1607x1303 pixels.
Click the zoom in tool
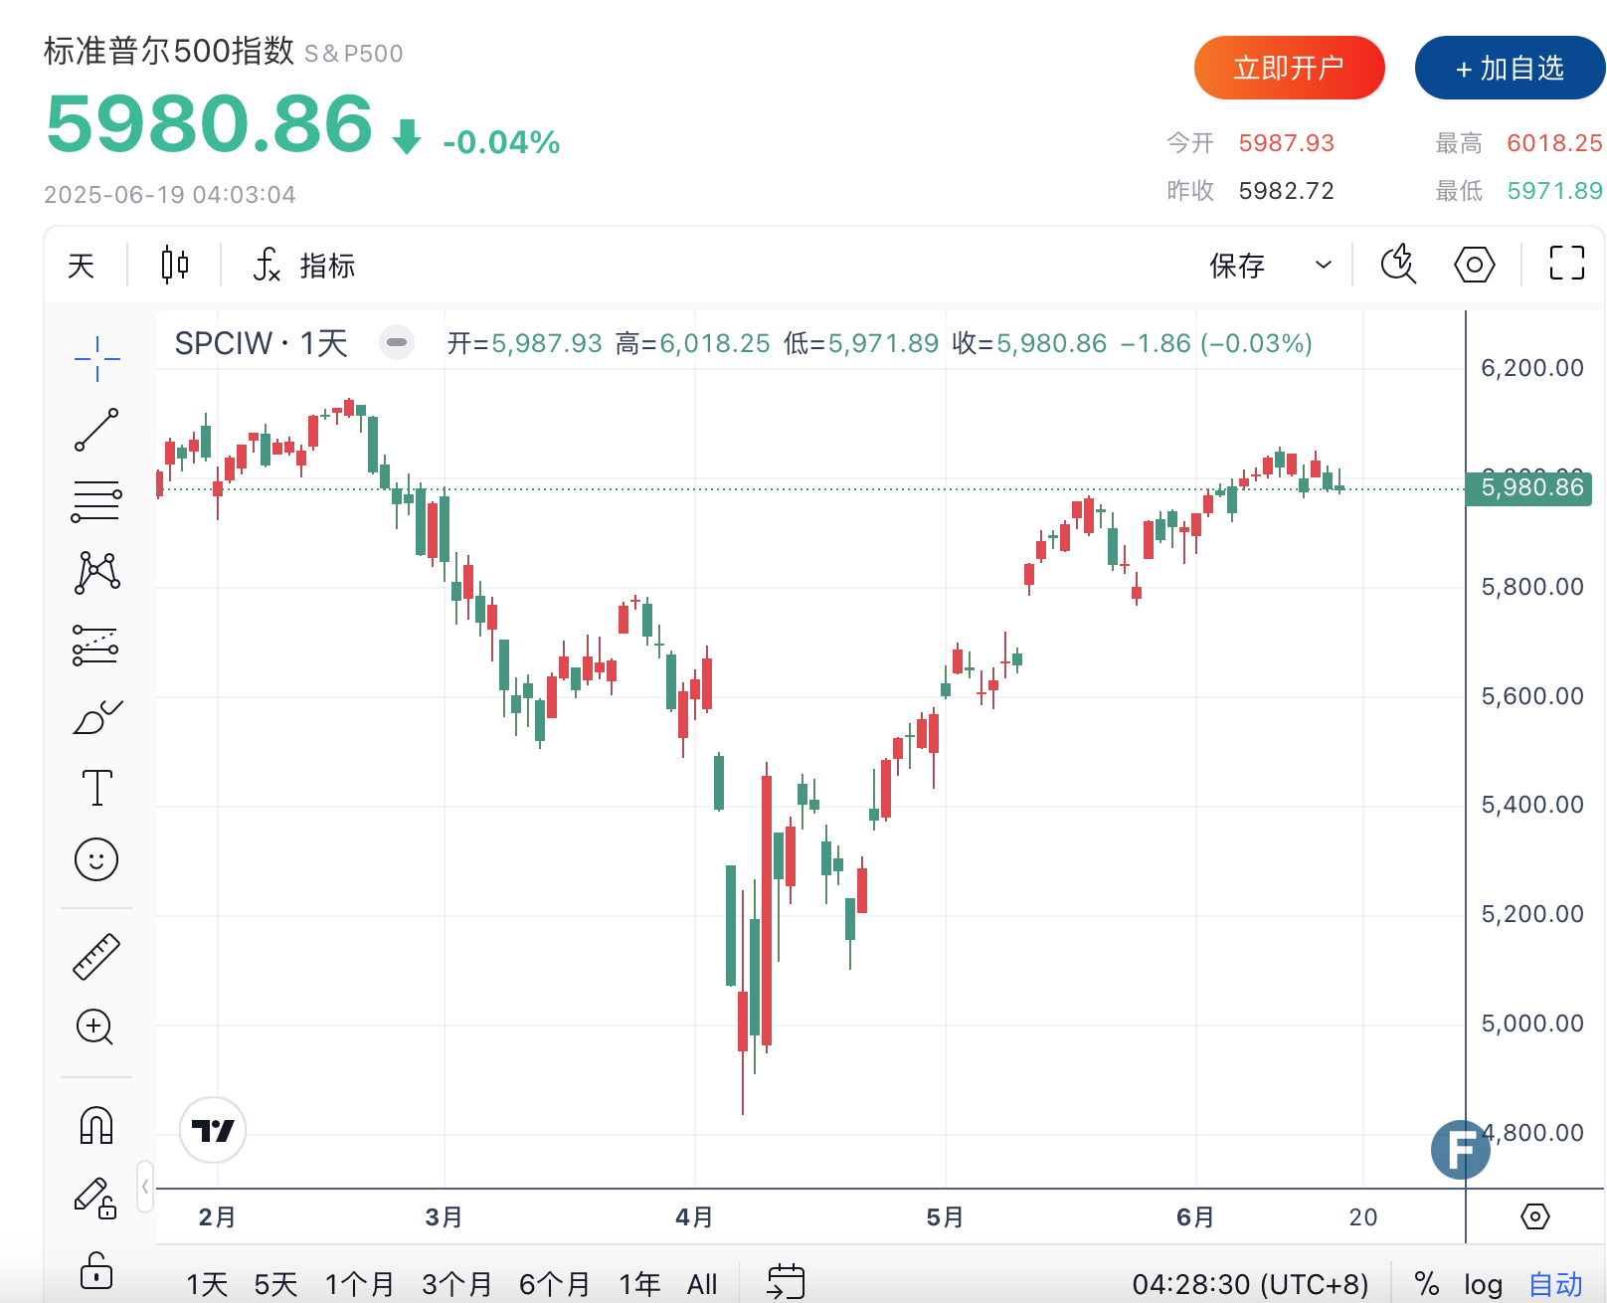(x=96, y=1026)
